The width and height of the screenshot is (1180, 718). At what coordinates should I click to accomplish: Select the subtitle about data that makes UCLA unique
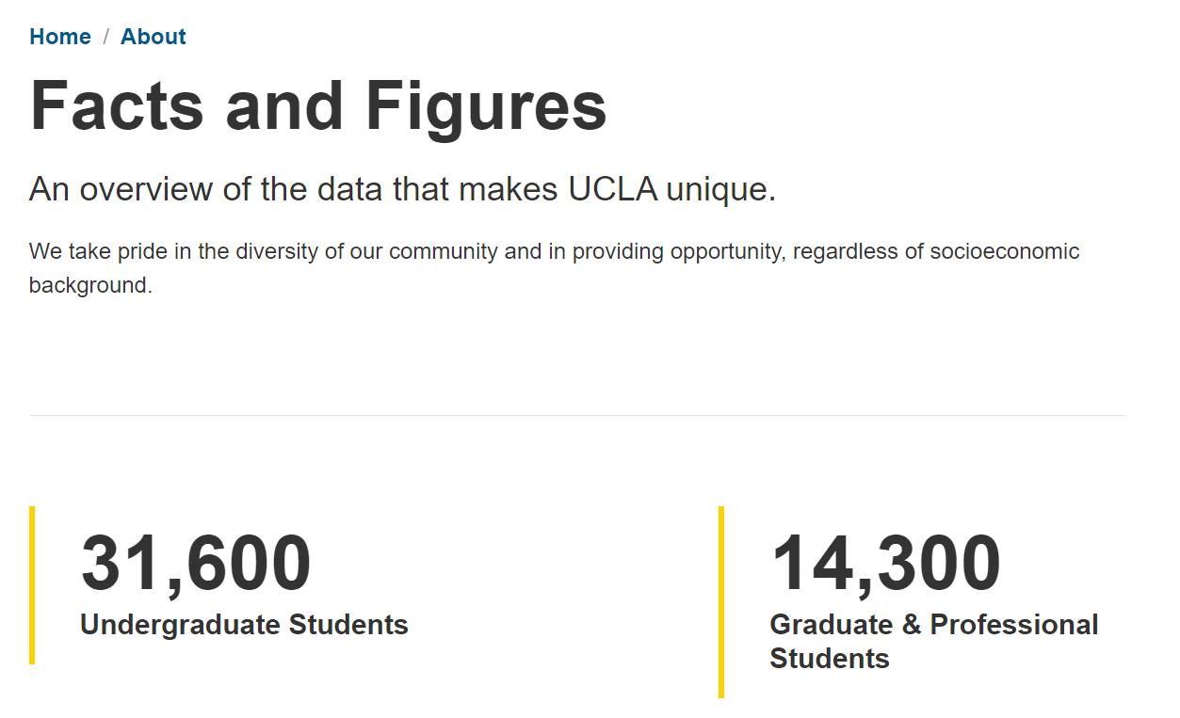pyautogui.click(x=403, y=189)
